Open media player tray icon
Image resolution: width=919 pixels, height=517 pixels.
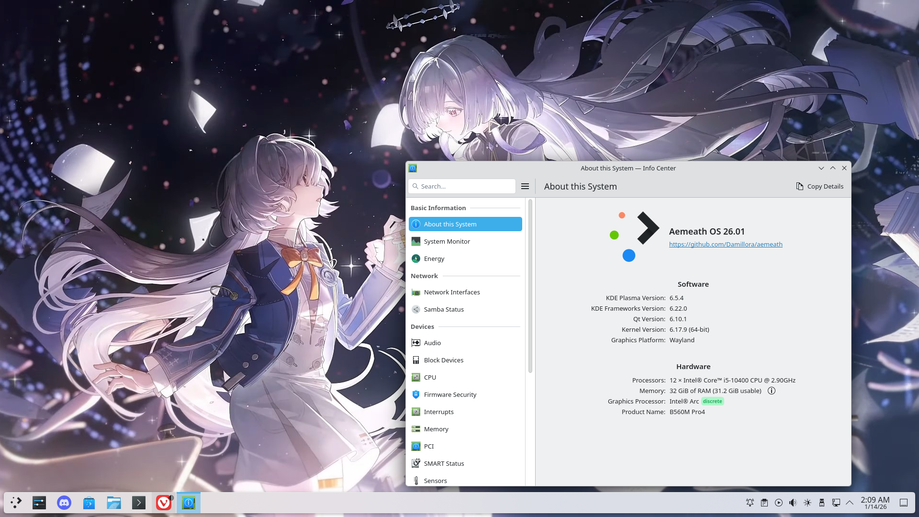pos(779,503)
